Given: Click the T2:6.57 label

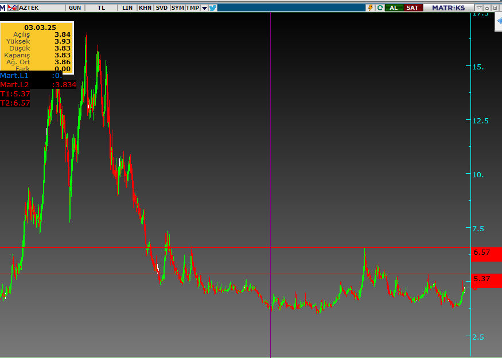Looking at the screenshot, I should [x=15, y=103].
